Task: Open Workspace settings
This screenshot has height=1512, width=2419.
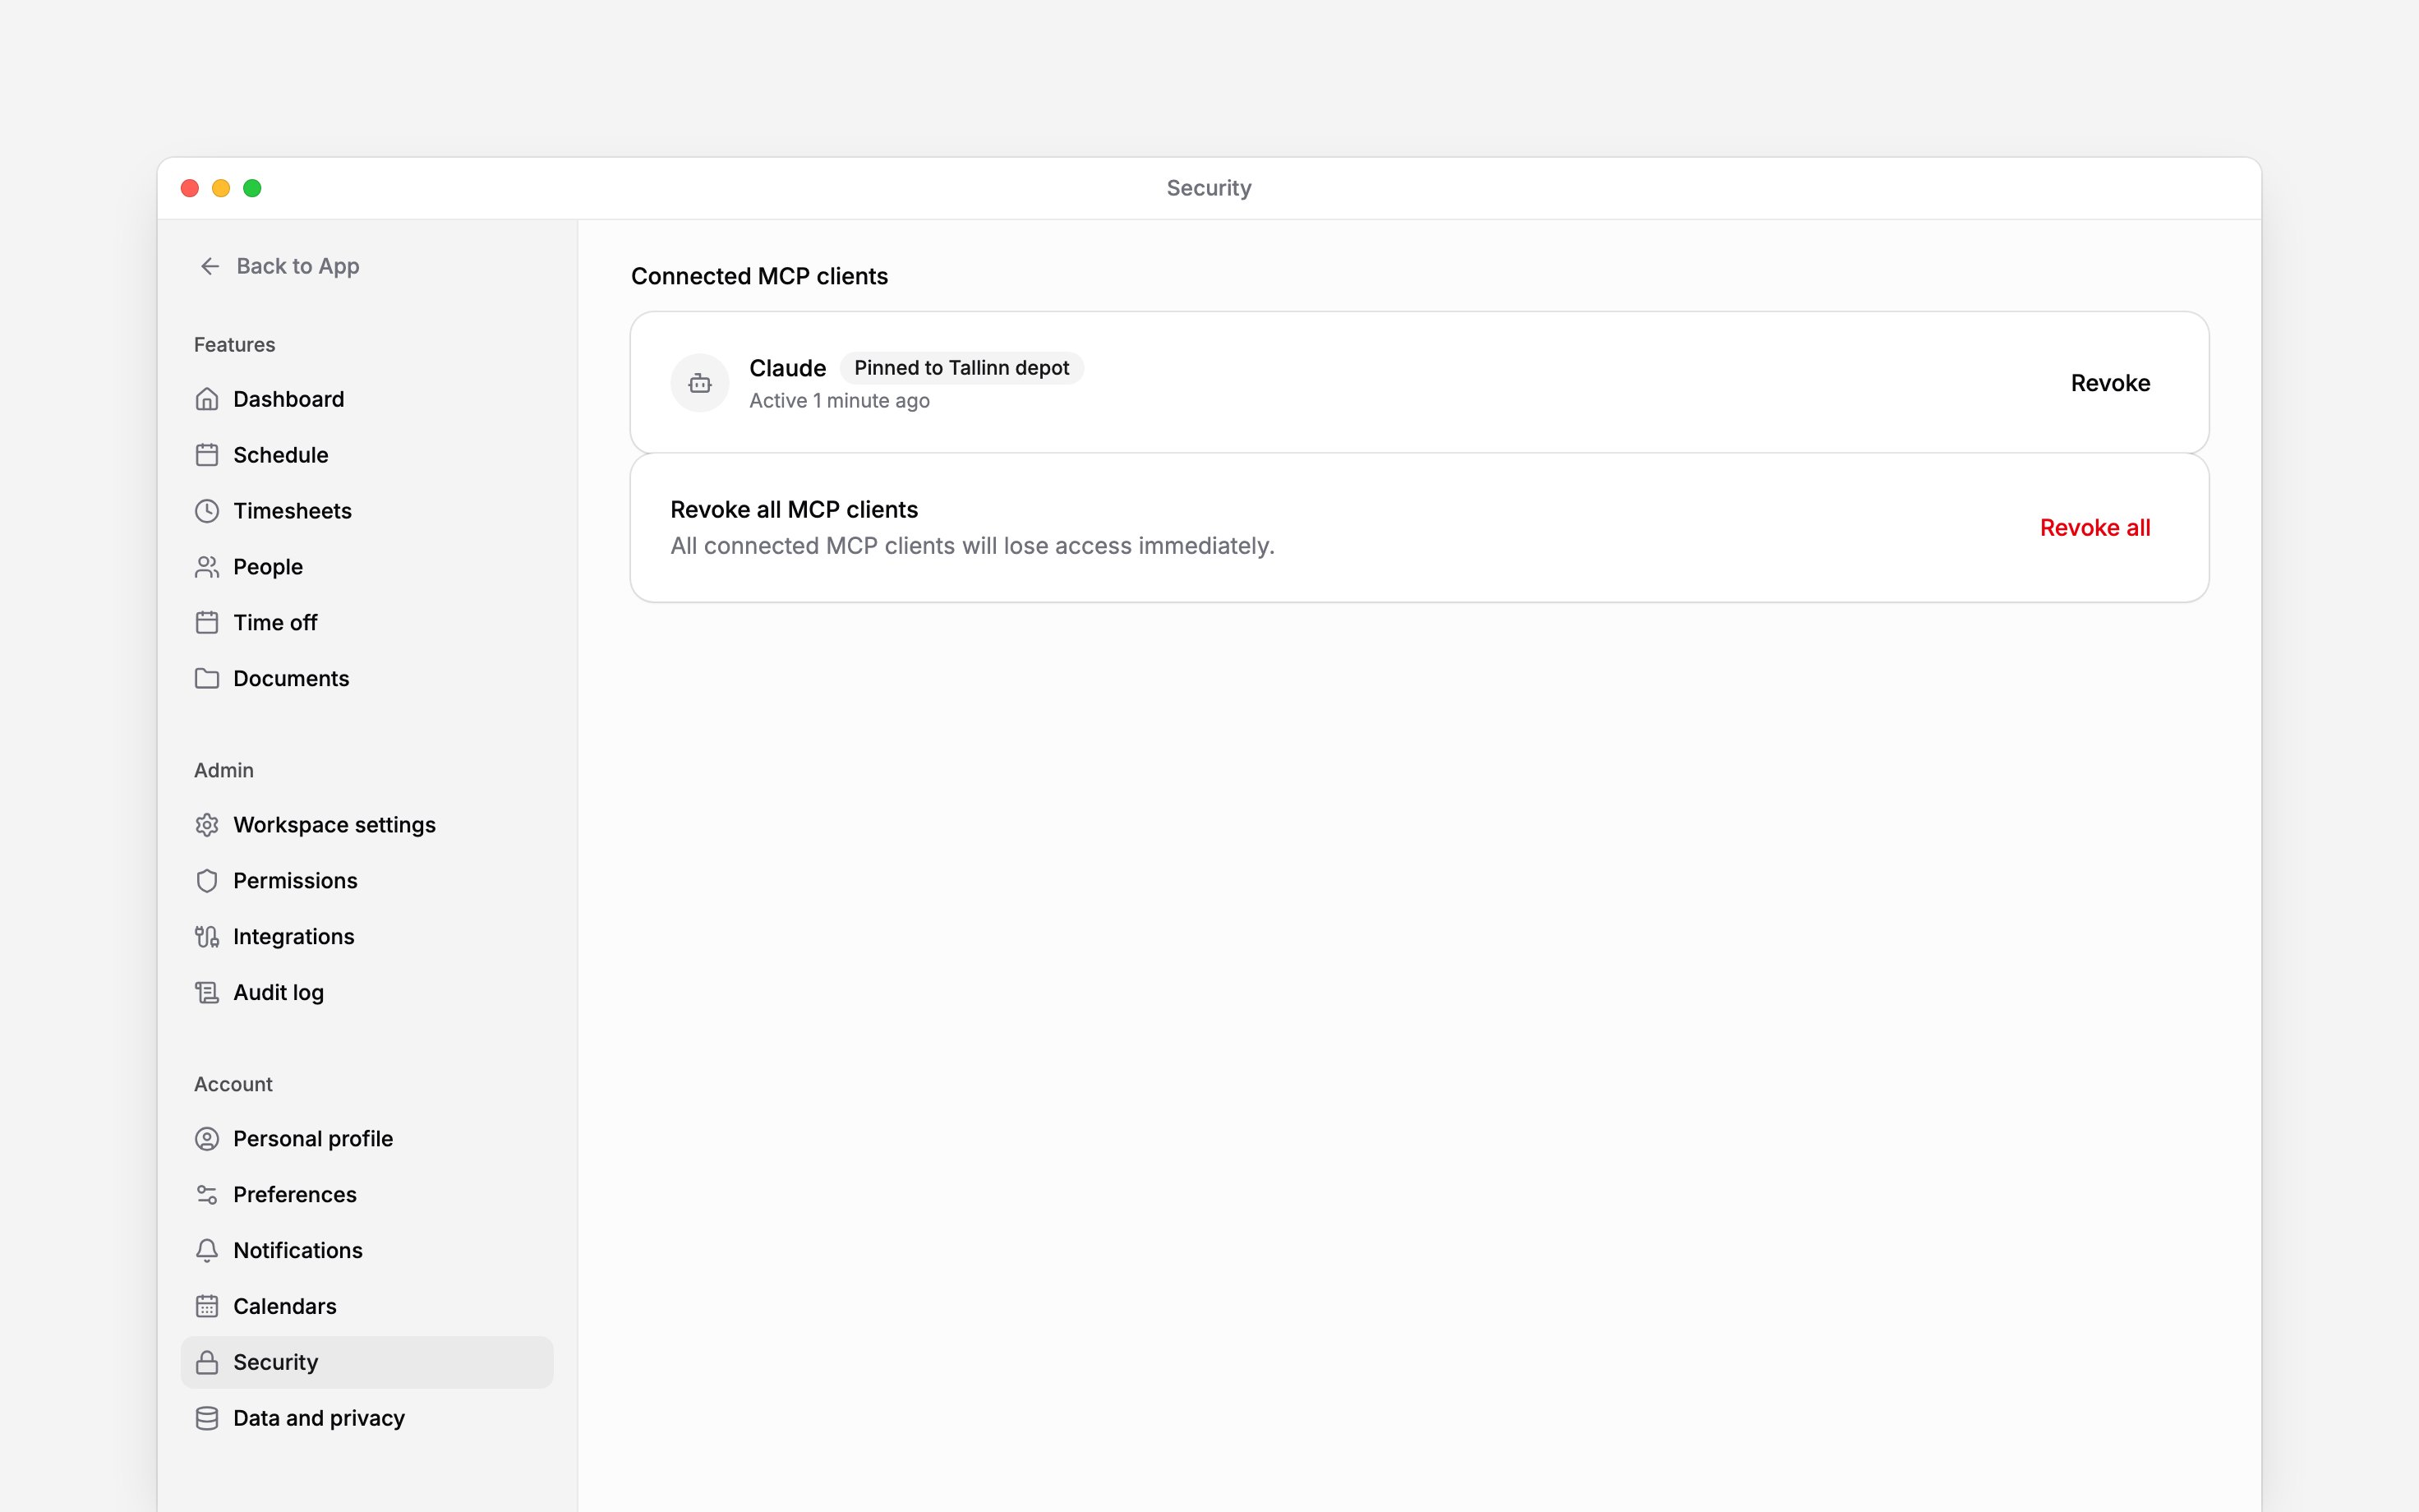Action: click(x=366, y=825)
